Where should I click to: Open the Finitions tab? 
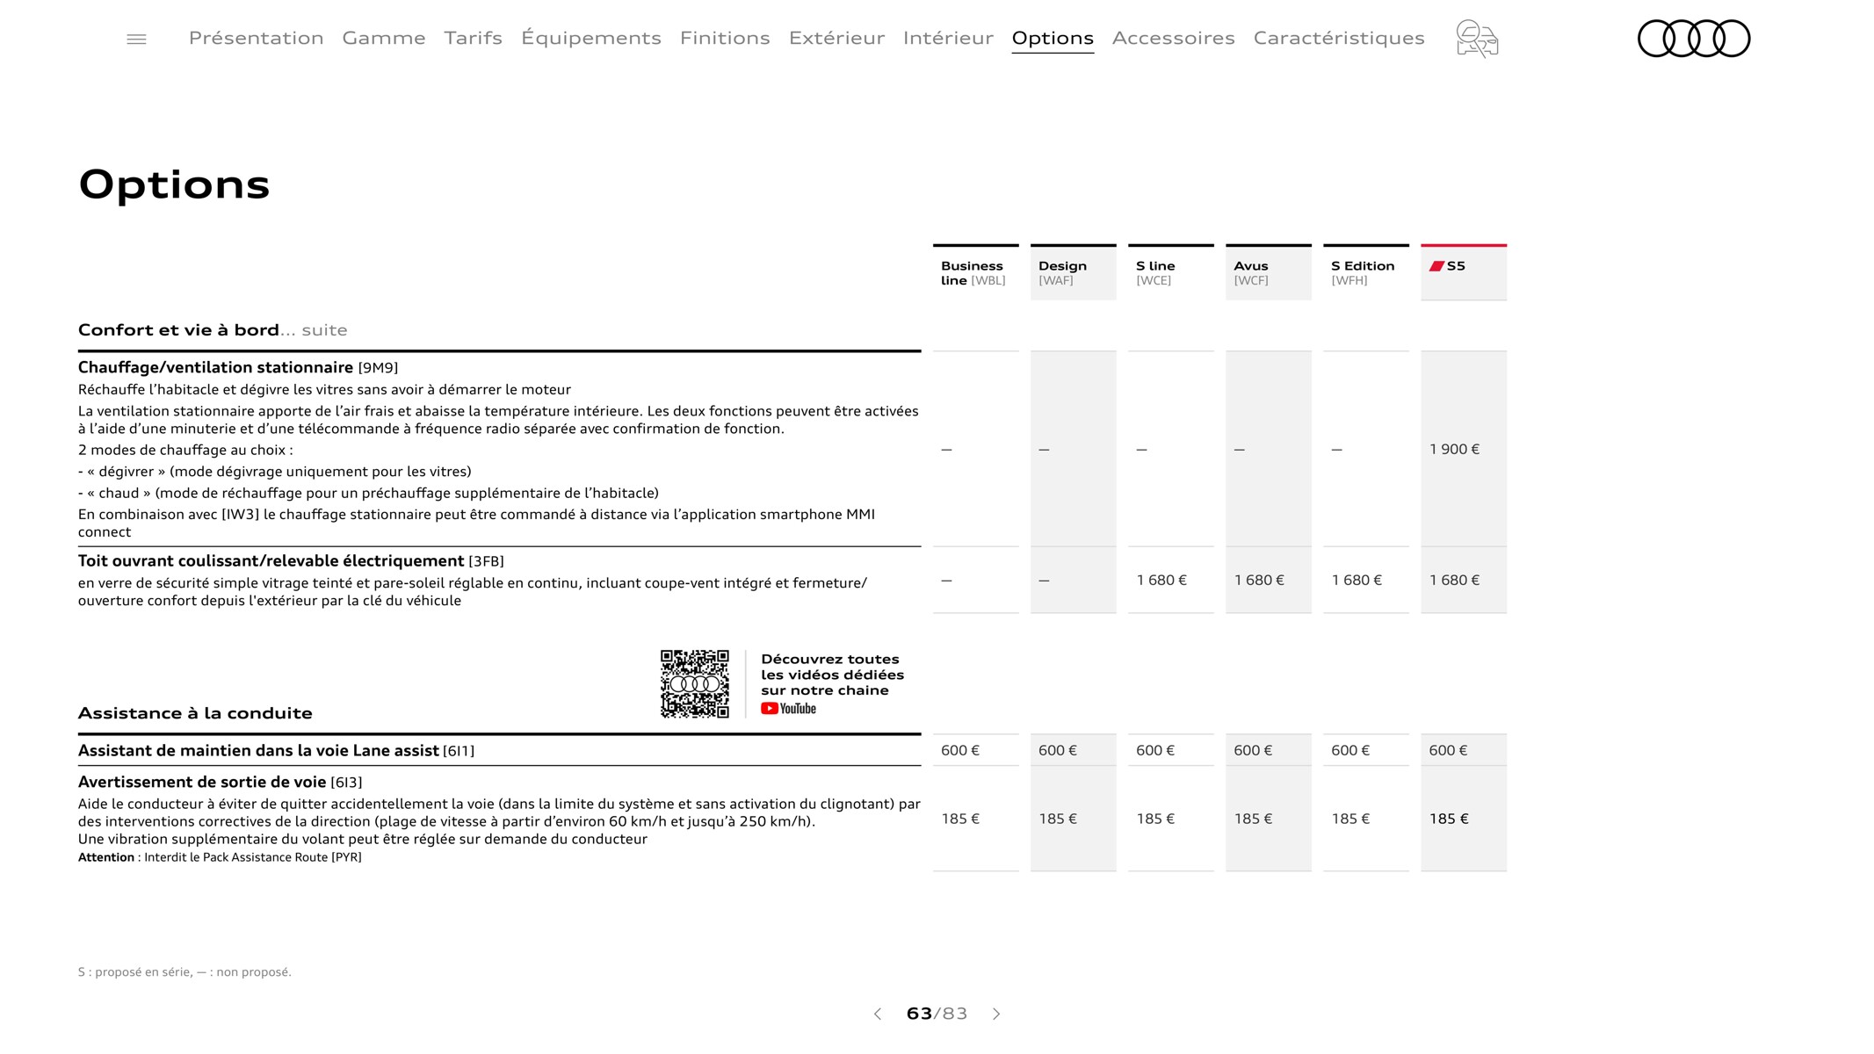click(x=725, y=38)
